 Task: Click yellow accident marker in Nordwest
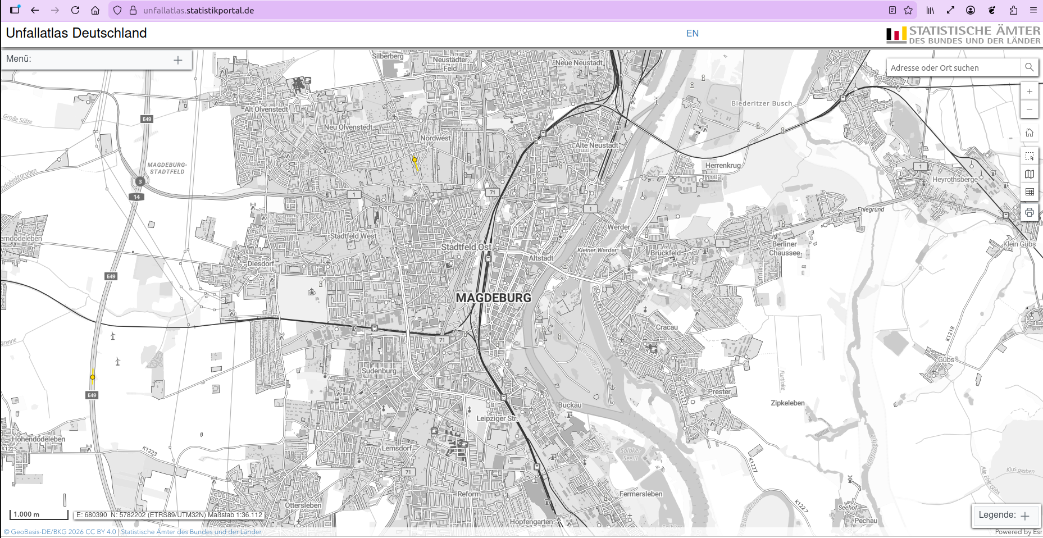(x=415, y=159)
